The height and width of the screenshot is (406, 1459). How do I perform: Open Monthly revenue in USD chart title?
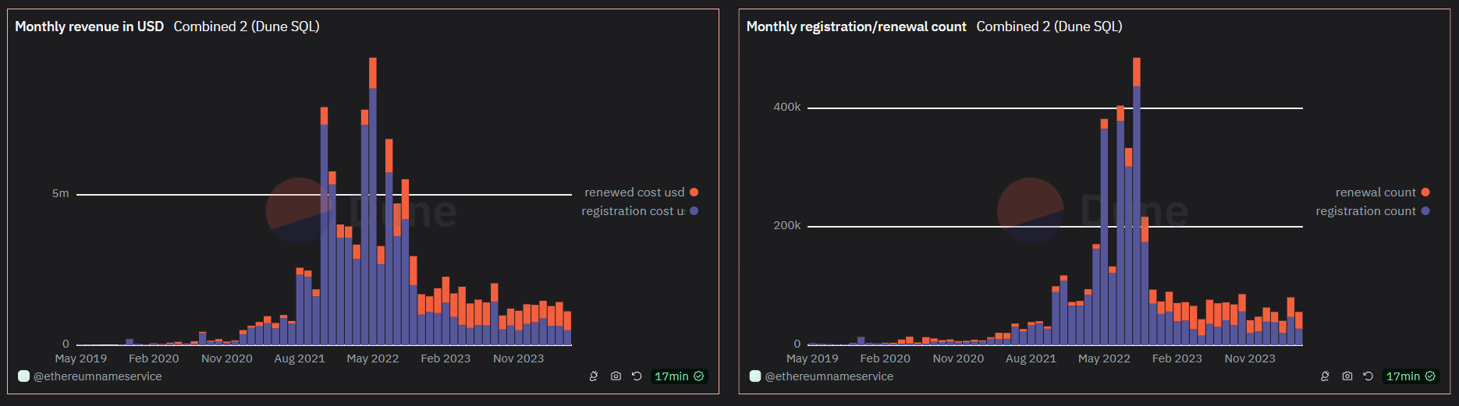[x=89, y=26]
